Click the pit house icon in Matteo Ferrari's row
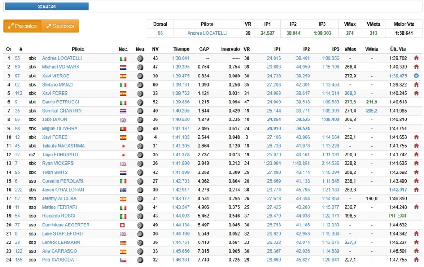The height and width of the screenshot is (267, 424). (416, 207)
